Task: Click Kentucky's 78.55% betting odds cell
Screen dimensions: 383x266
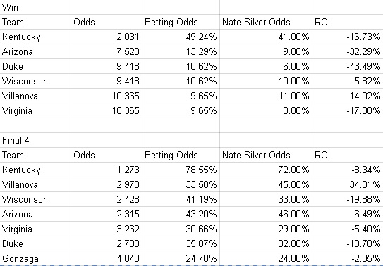Action: tap(181, 170)
